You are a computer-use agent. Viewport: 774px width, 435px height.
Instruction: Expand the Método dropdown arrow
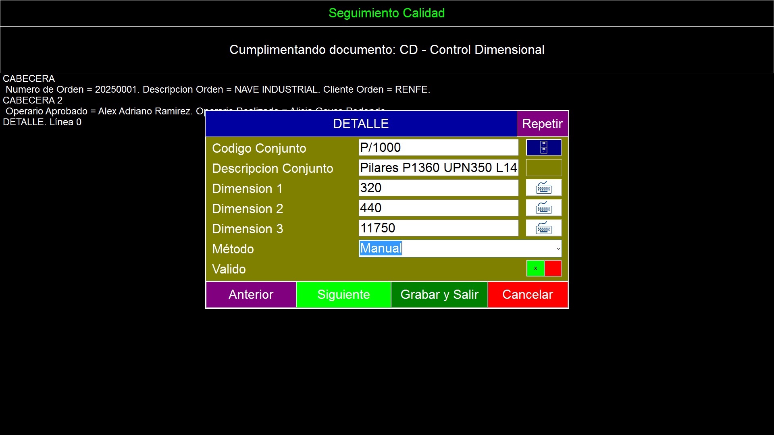coord(558,249)
